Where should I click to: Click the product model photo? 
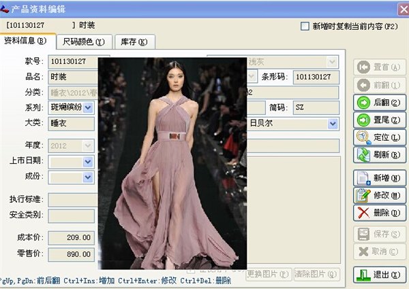(x=172, y=163)
